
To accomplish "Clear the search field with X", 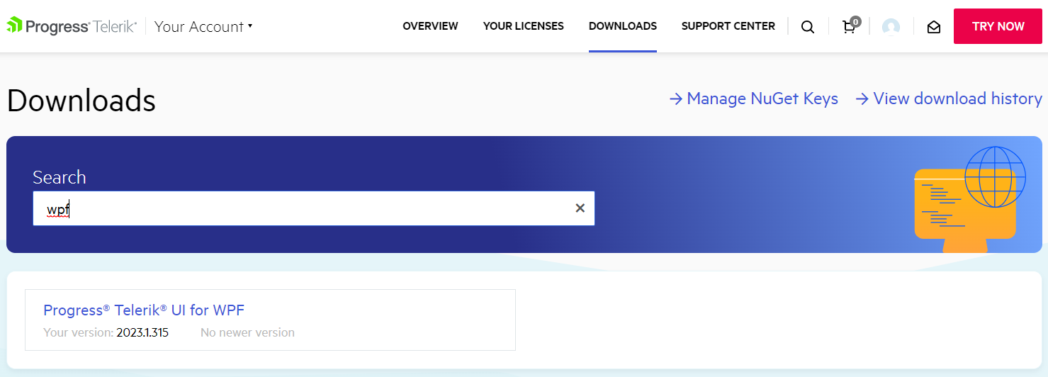I will [580, 208].
